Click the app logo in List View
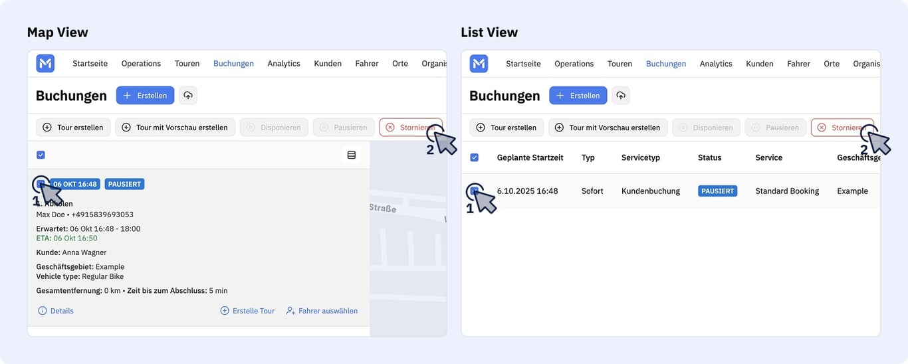908x364 pixels. pyautogui.click(x=479, y=64)
